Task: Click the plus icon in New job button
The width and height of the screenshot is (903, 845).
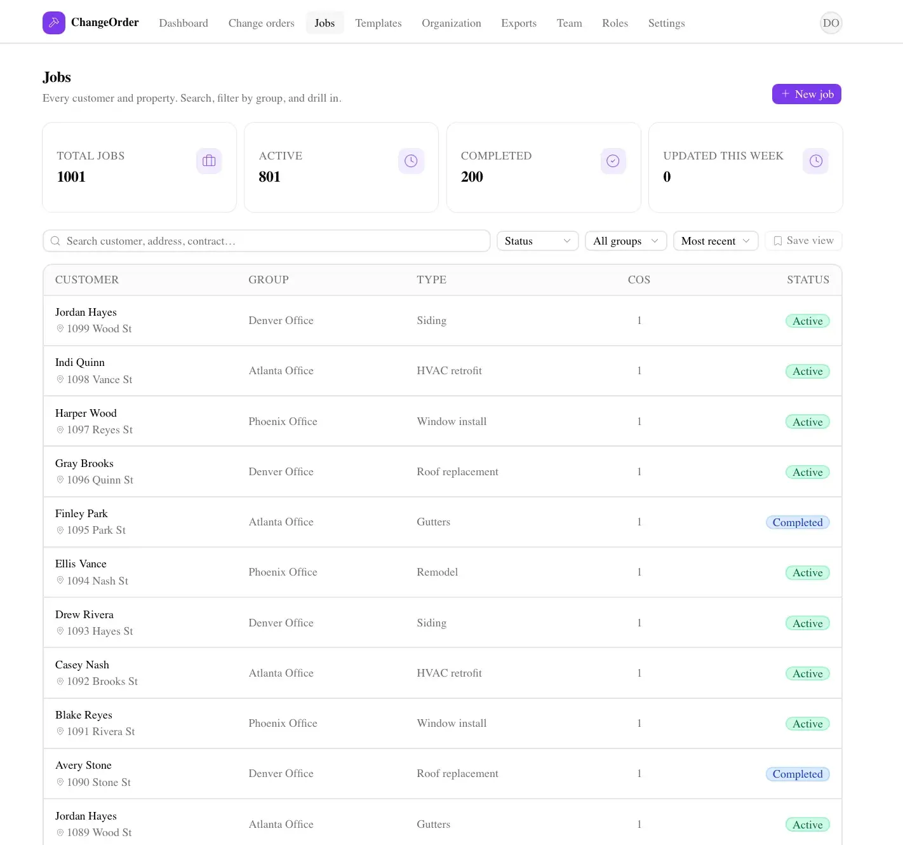Action: point(786,94)
